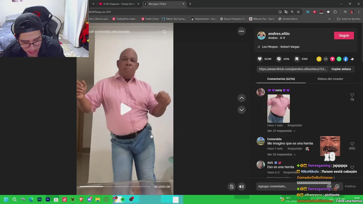
Task: Like neny's comment with 78 likes
Action: point(352,95)
